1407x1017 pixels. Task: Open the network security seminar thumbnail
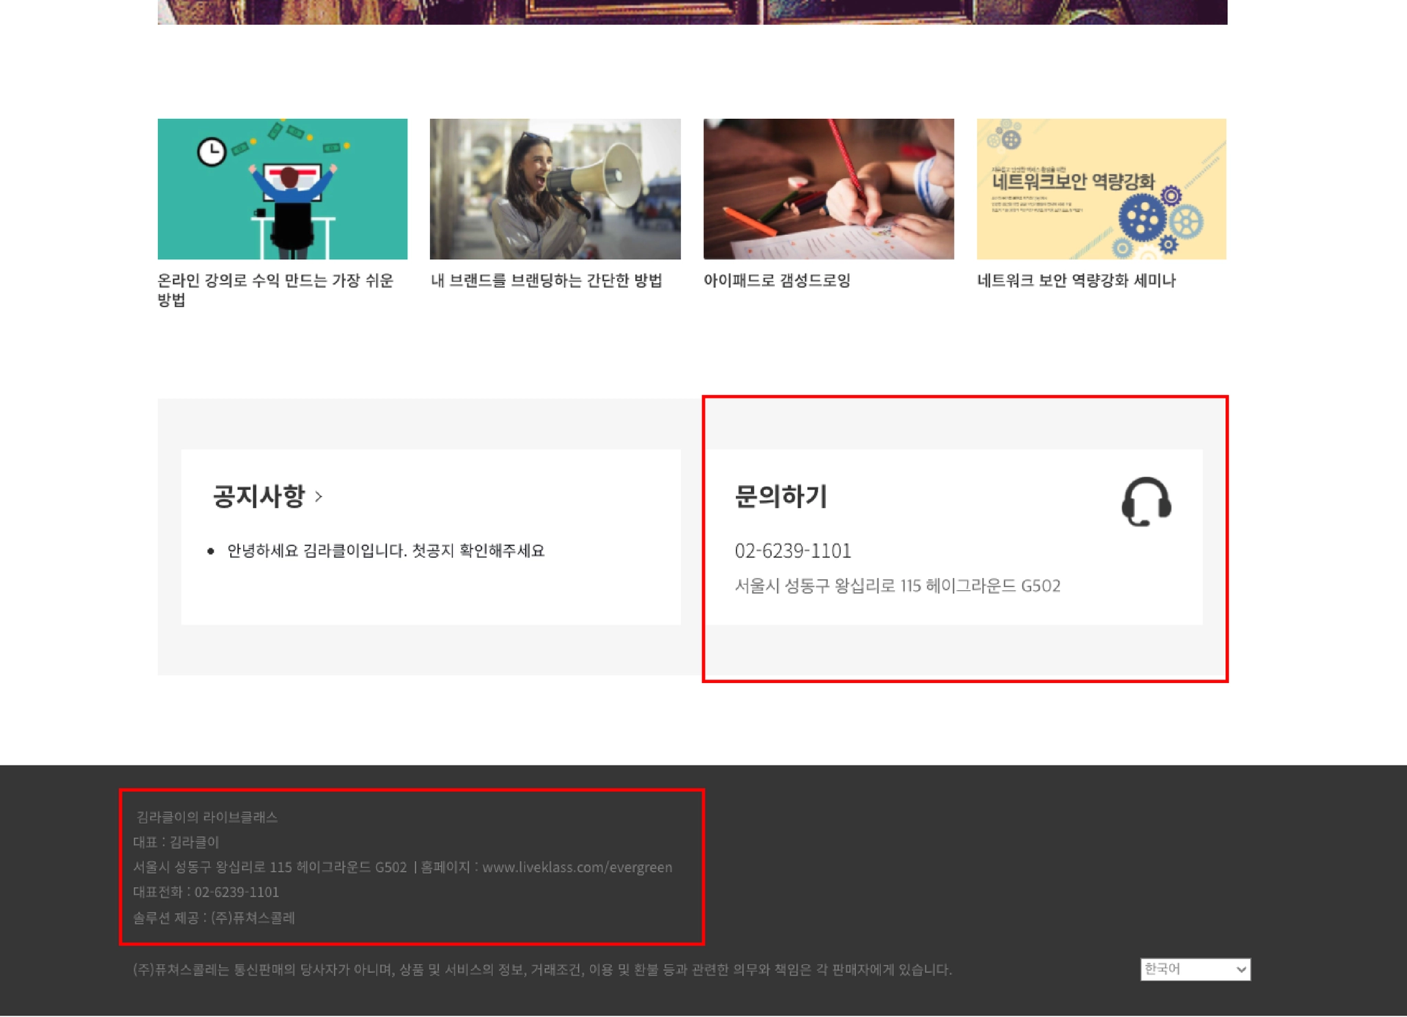click(1101, 189)
